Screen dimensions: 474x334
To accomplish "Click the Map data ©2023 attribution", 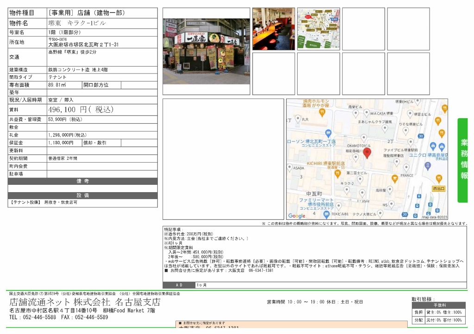I will click(435, 217).
